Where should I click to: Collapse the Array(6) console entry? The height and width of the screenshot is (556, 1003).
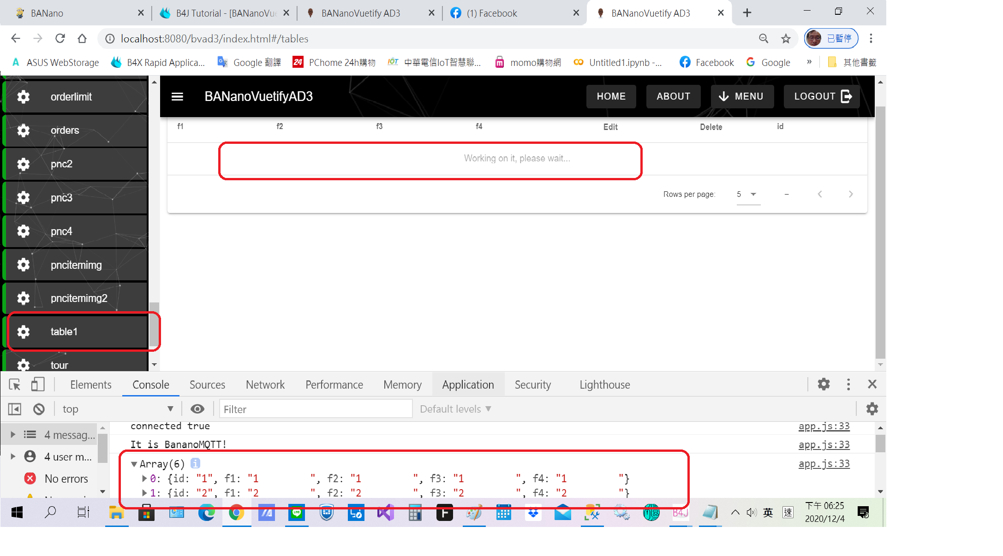134,464
